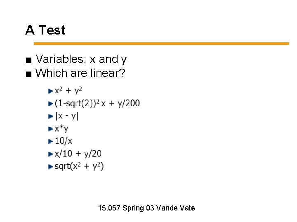Click the arrow bullet beside 10/x

[x=50, y=141]
